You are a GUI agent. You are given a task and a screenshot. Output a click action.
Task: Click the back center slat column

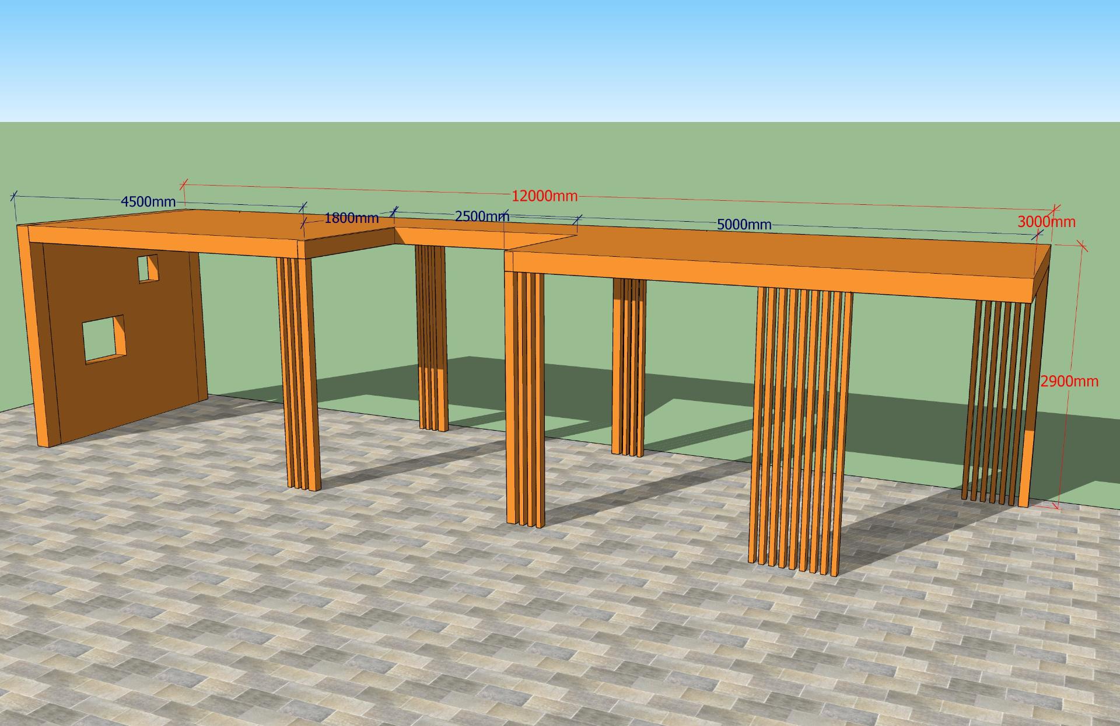pyautogui.click(x=628, y=367)
